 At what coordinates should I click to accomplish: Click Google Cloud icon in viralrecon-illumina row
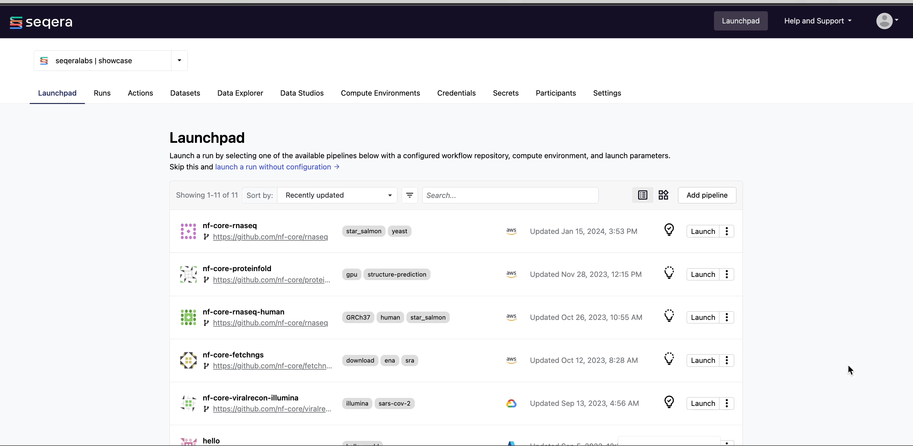click(x=511, y=404)
